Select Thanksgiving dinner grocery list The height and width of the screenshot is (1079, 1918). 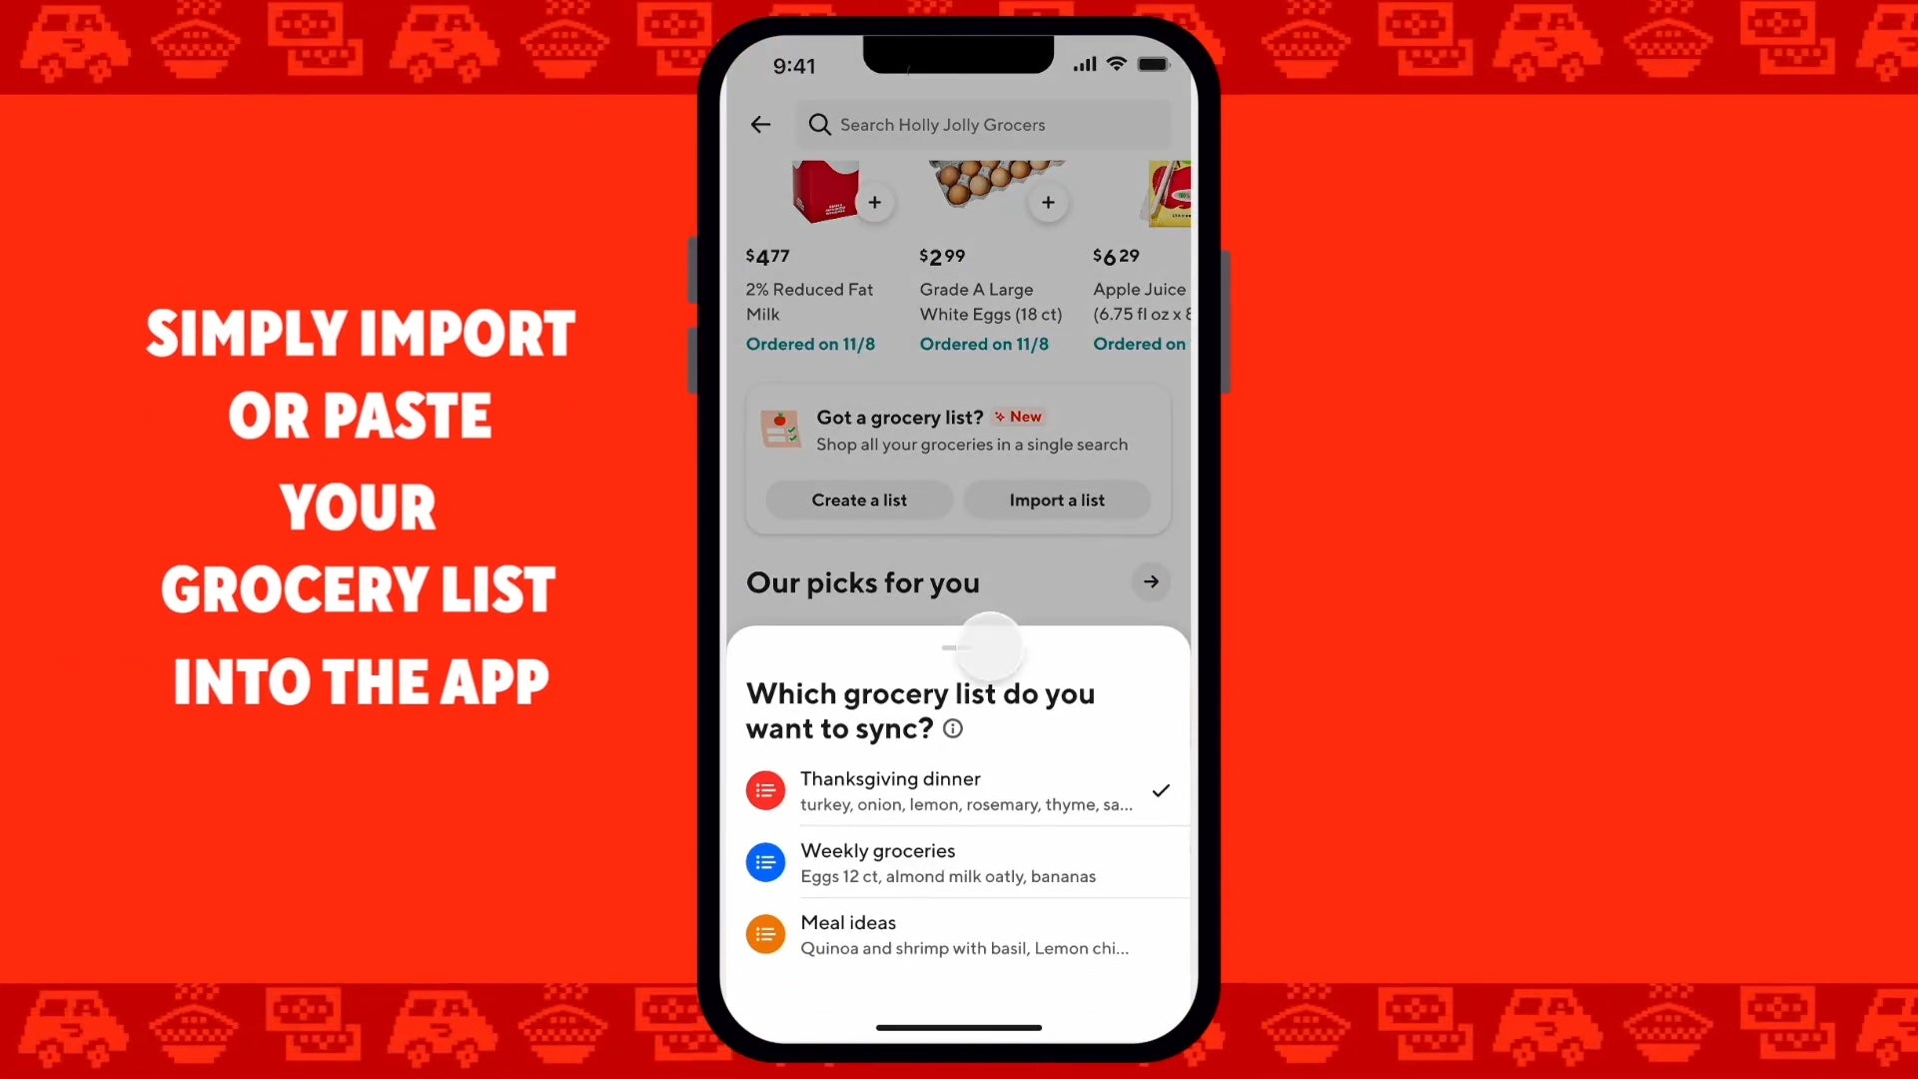[958, 789]
